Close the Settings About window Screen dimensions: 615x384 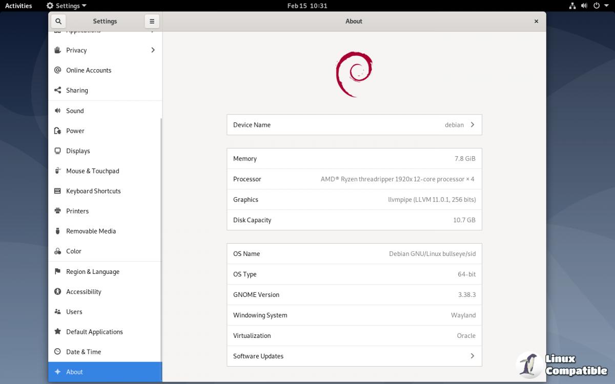coord(536,22)
